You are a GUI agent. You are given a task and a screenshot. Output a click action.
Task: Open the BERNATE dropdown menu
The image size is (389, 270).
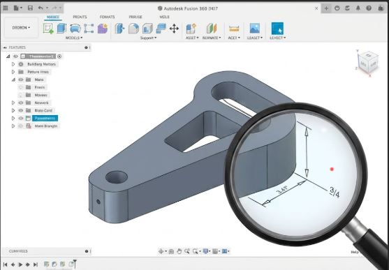[x=212, y=38]
